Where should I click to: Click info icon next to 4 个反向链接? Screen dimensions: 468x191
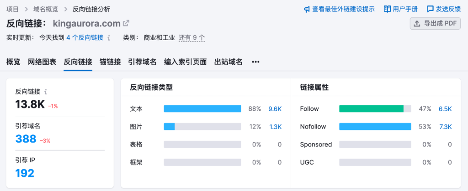[x=109, y=38]
